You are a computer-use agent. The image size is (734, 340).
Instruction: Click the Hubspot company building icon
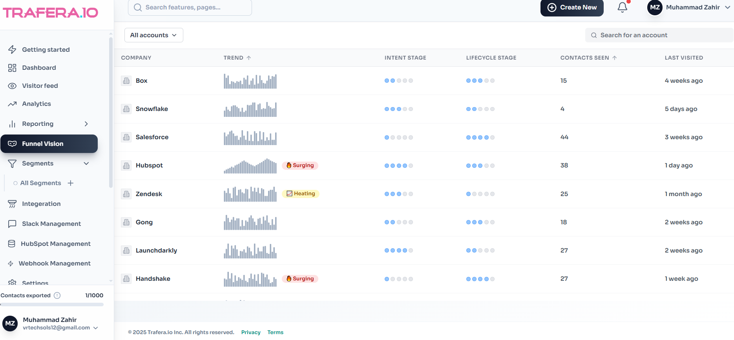pos(126,165)
